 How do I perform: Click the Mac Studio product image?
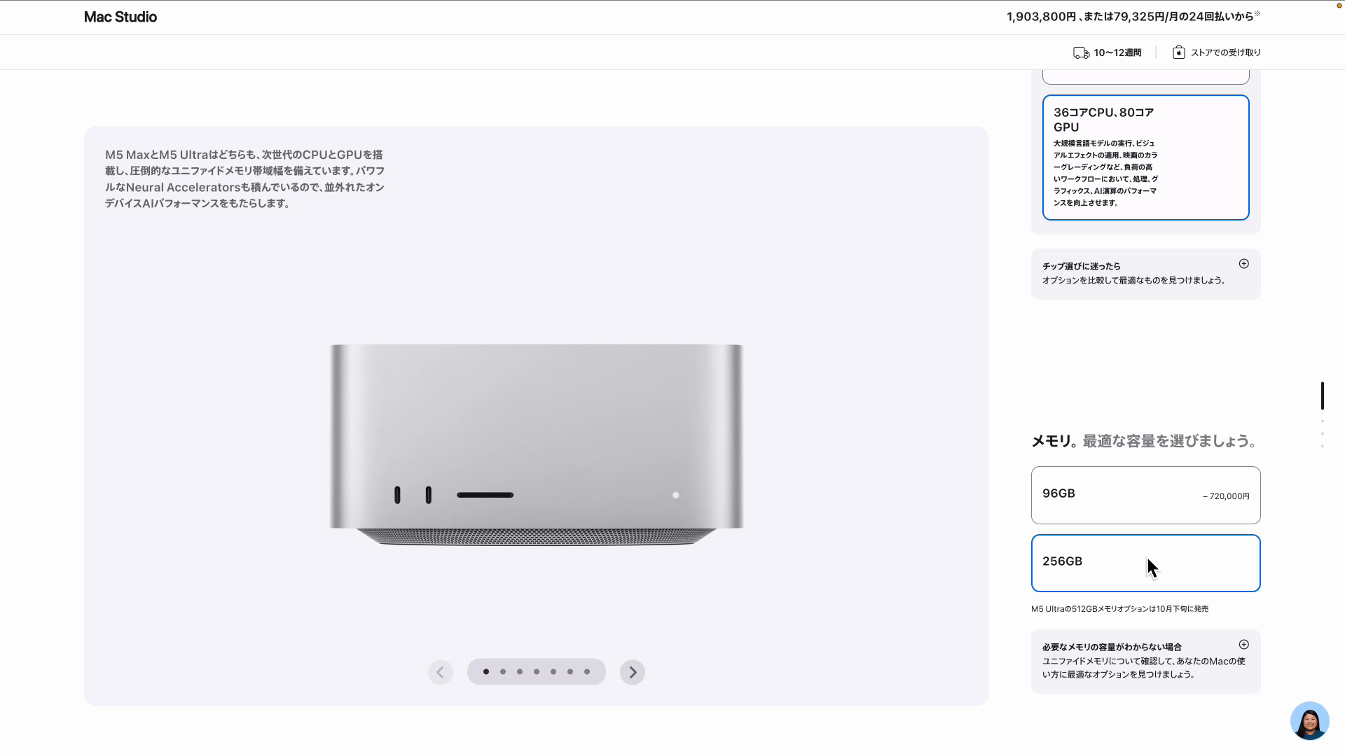[537, 444]
